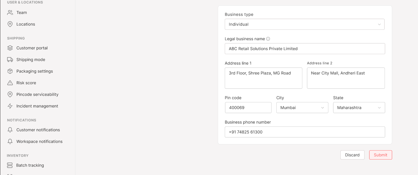This screenshot has height=175, width=418.
Task: Click info icon beside Legal business name
Action: pos(268,39)
